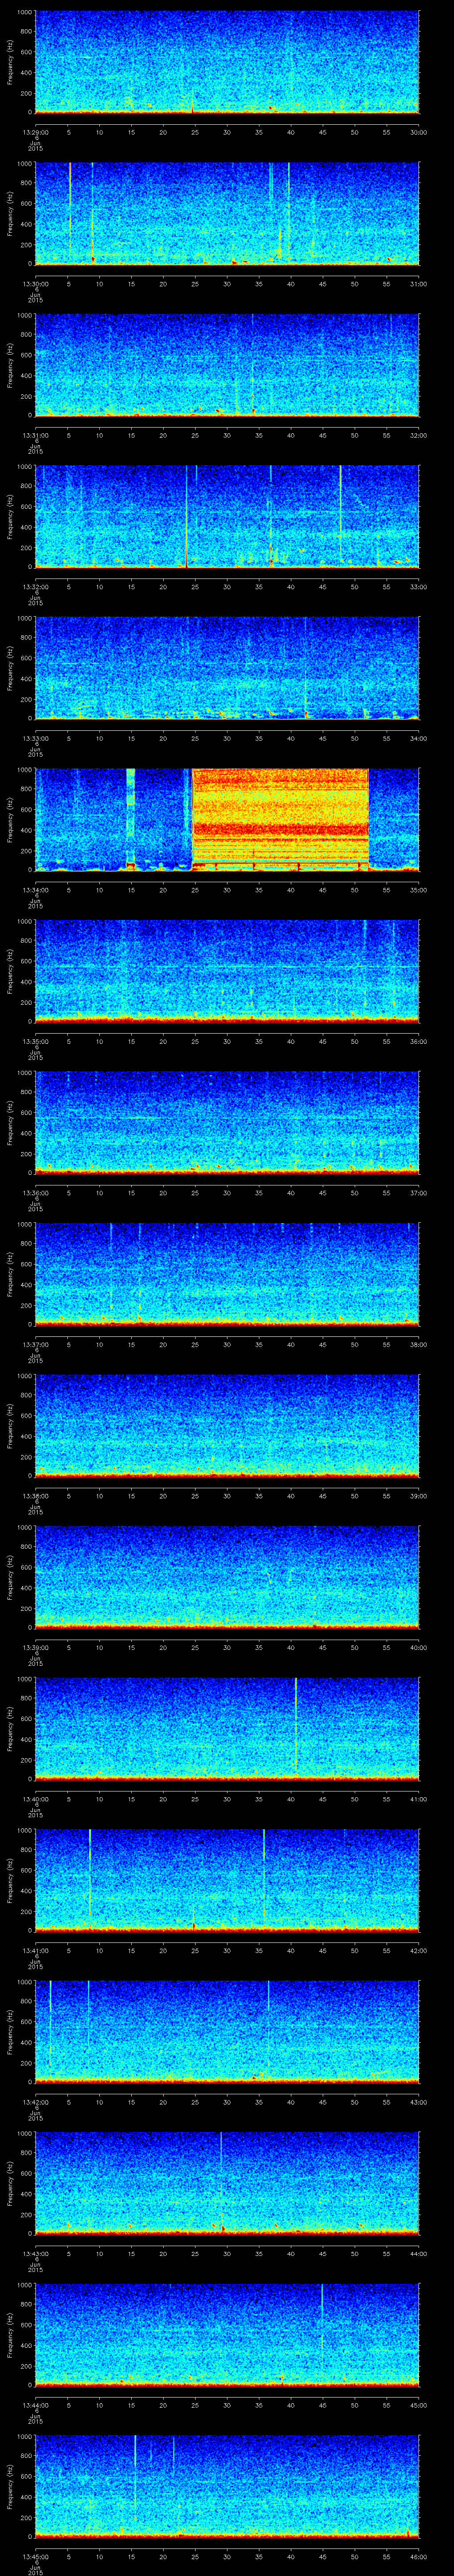Click the yellow vertical spike in the 13:40 spectrogram
The width and height of the screenshot is (454, 2576).
coord(296,1724)
